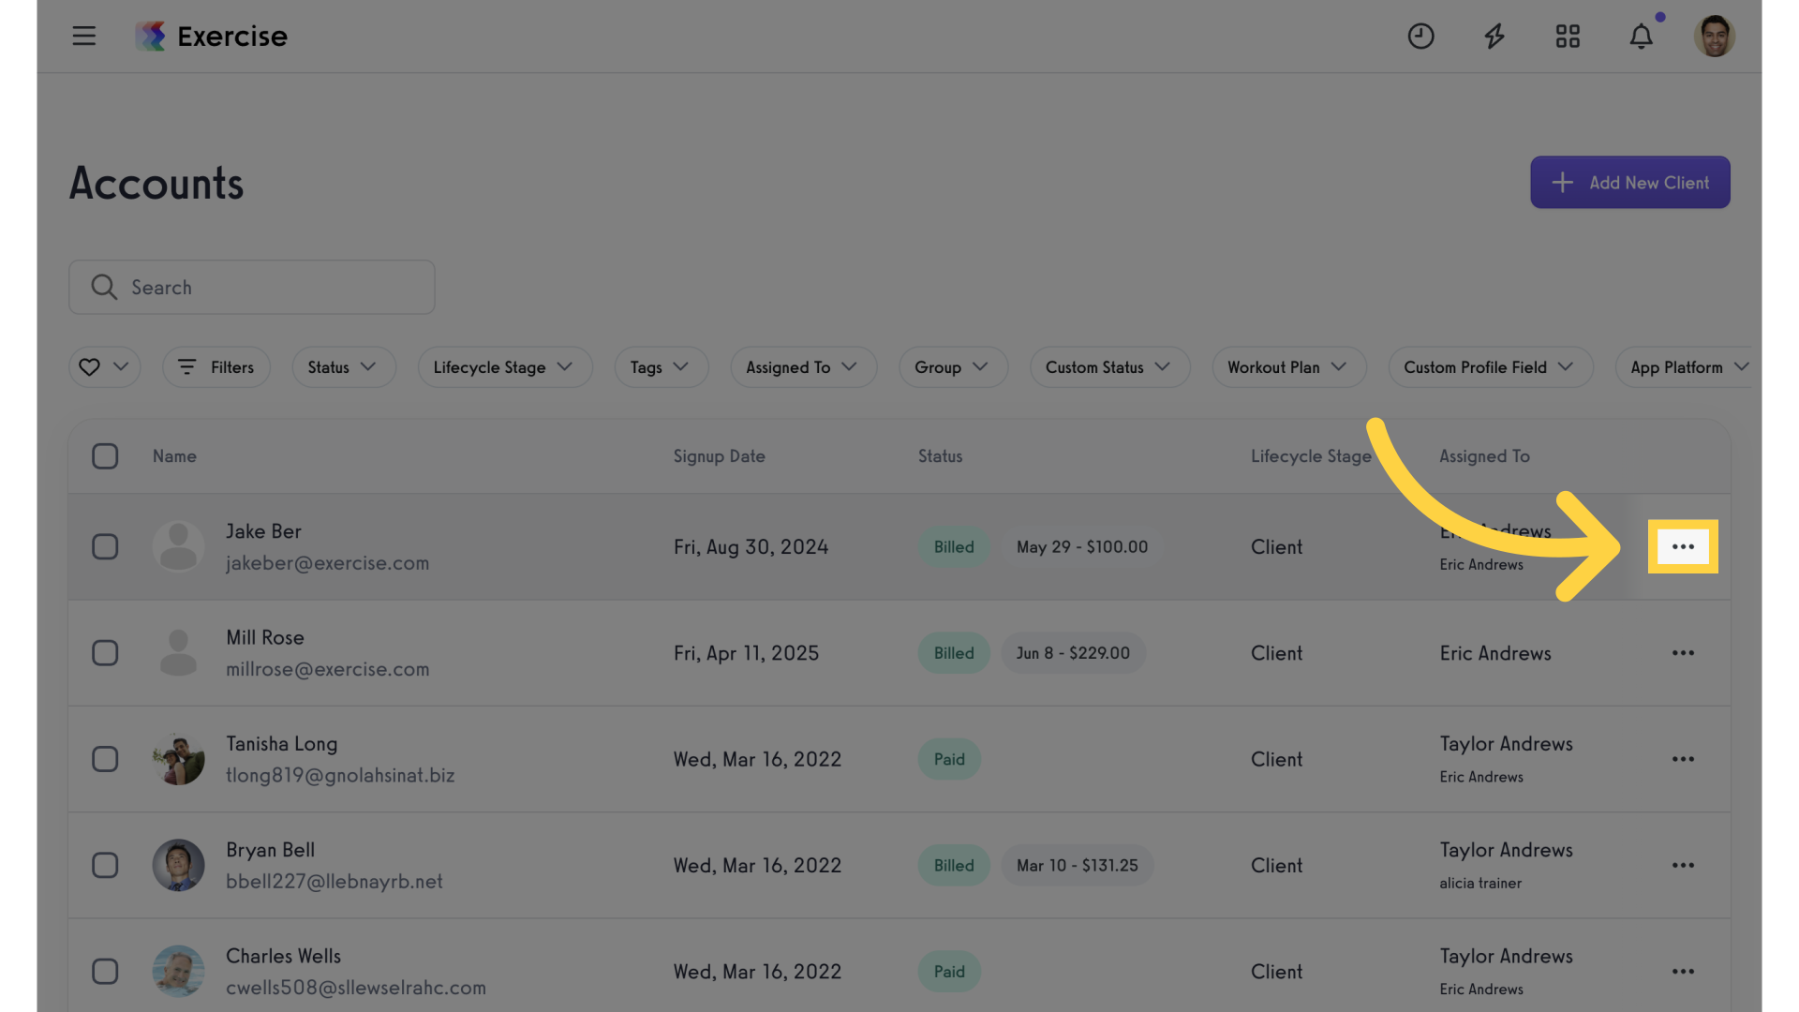The image size is (1799, 1012).
Task: Open the Workout Plan filter dropdown
Action: pos(1288,367)
